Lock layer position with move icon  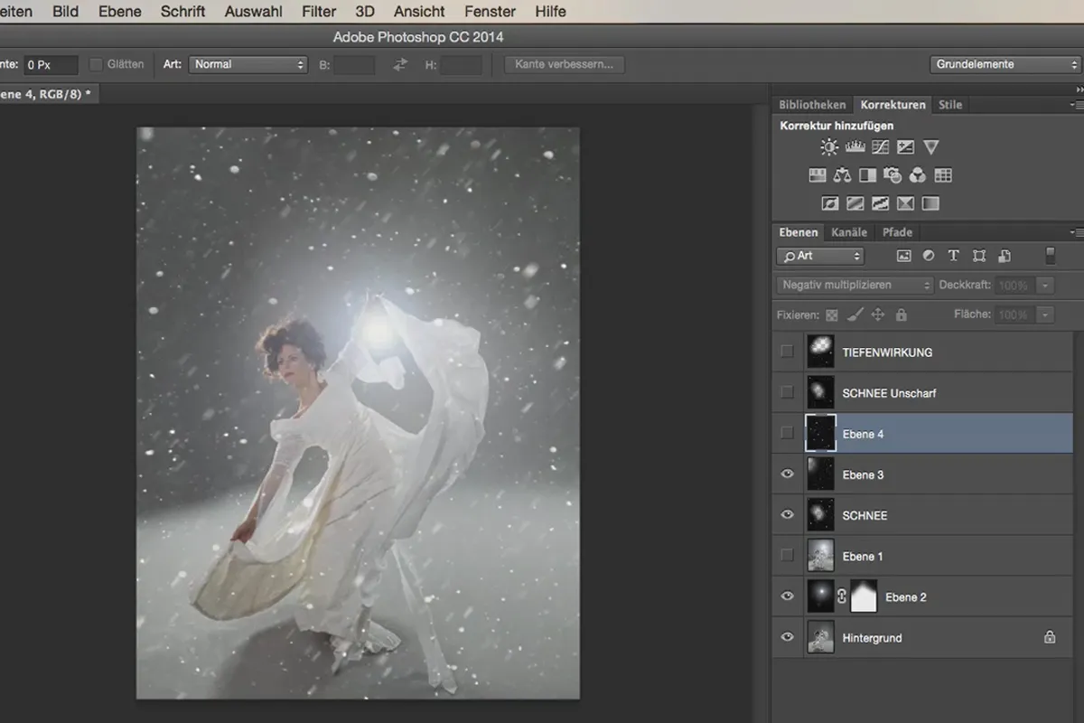point(878,315)
